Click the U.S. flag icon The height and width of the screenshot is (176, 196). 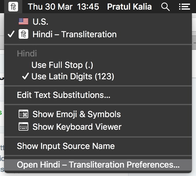coord(23,22)
